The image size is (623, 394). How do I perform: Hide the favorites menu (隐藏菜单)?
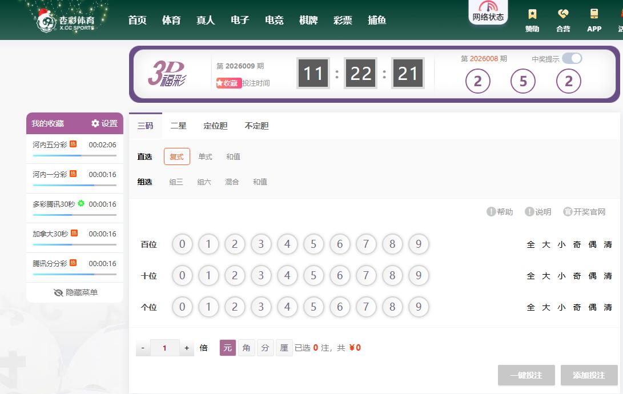75,292
